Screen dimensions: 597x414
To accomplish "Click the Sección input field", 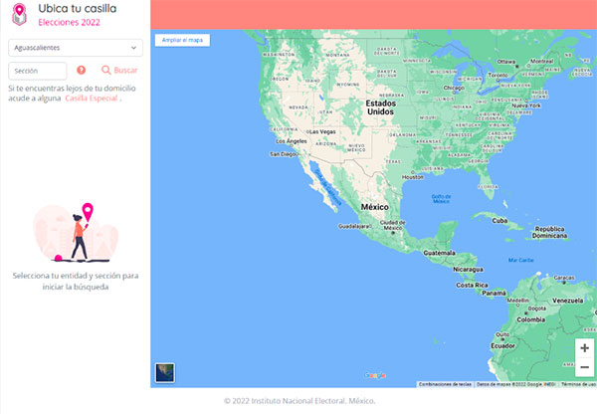I will 38,71.
